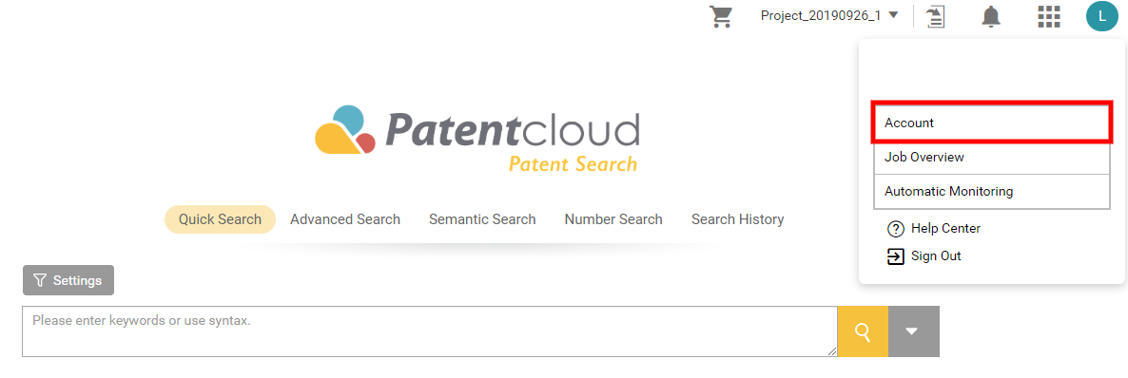The width and height of the screenshot is (1128, 378).
Task: Click the Settings filter button
Action: click(68, 280)
